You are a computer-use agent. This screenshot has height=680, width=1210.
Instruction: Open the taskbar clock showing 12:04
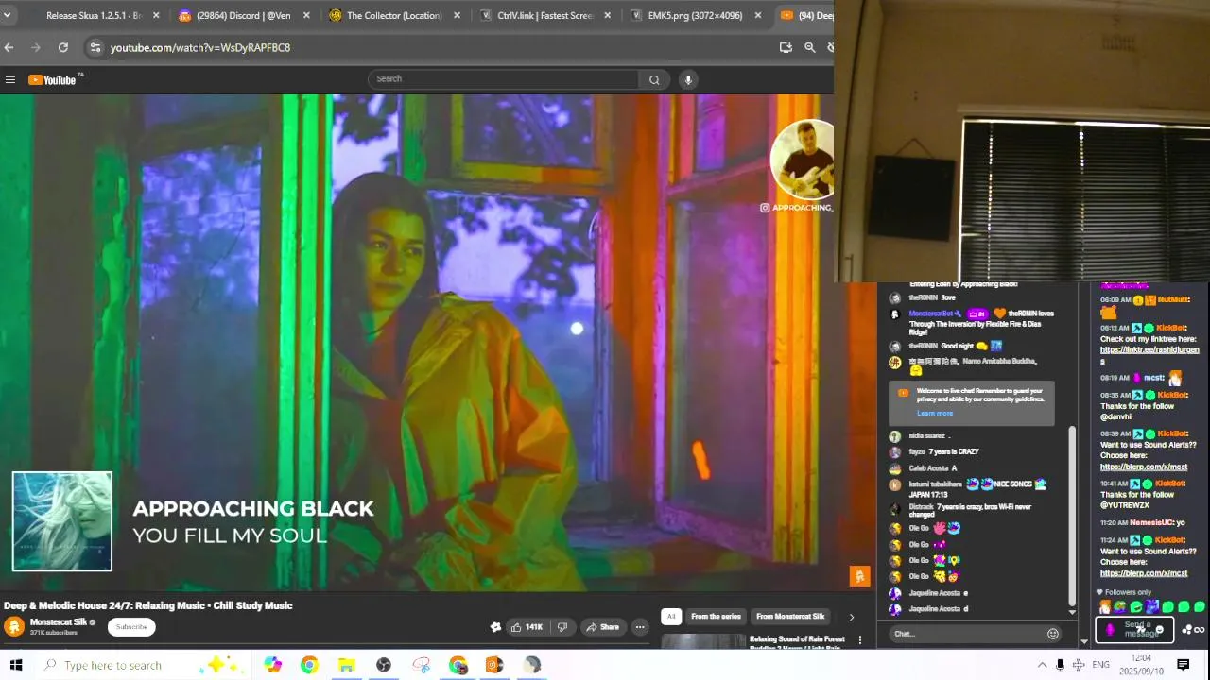[1141, 665]
